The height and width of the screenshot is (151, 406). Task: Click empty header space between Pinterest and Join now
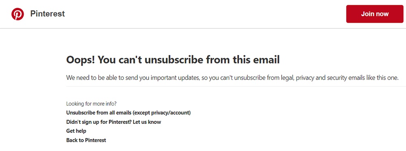[205, 14]
